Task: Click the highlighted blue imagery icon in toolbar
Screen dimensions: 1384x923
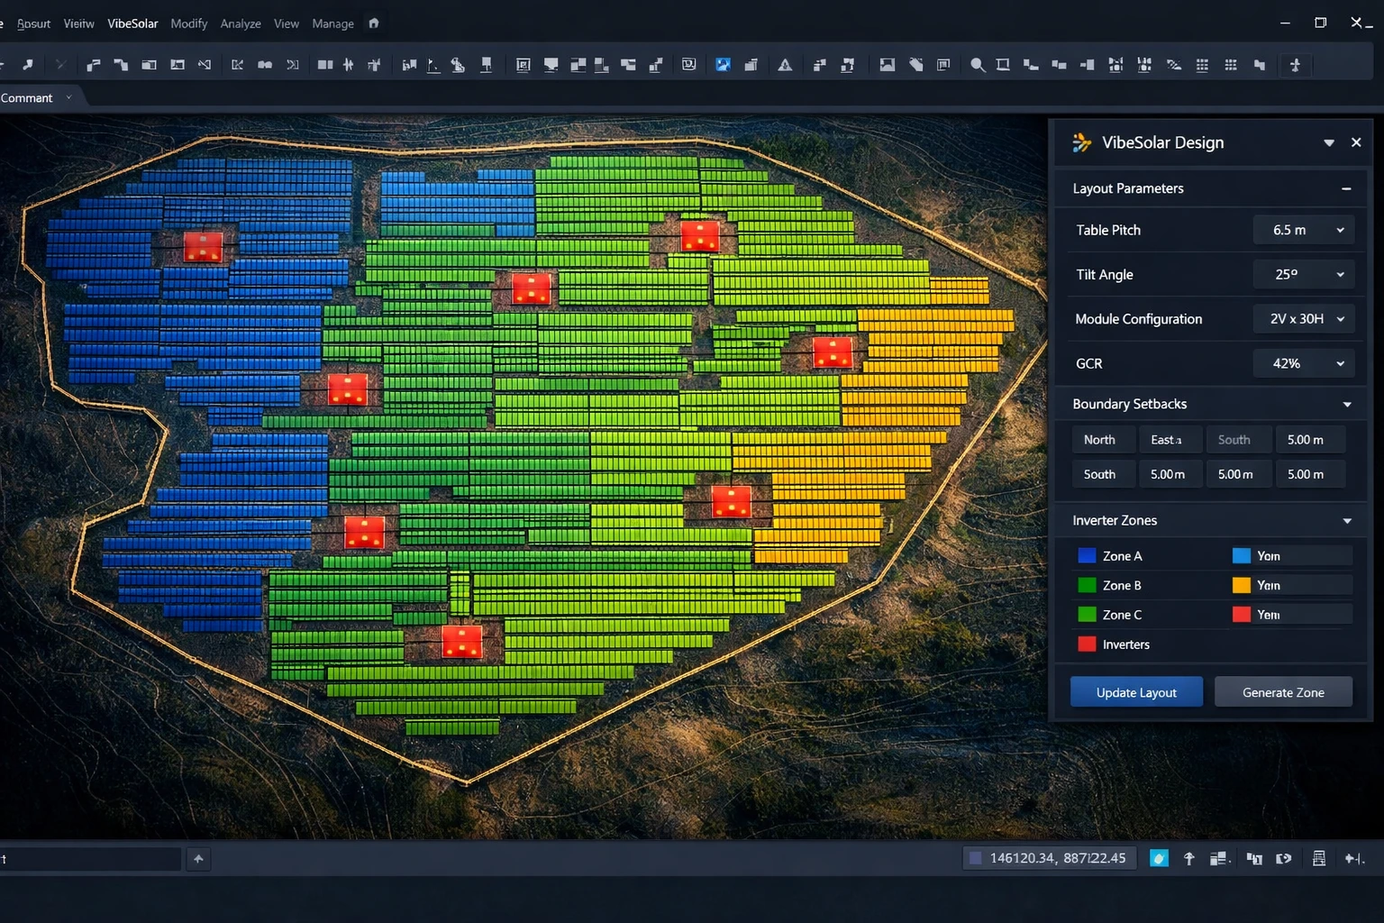Action: click(x=723, y=65)
